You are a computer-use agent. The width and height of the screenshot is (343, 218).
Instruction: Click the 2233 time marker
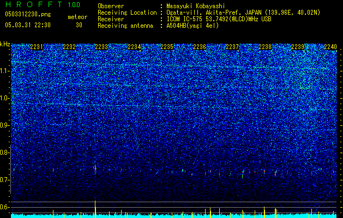(x=101, y=47)
